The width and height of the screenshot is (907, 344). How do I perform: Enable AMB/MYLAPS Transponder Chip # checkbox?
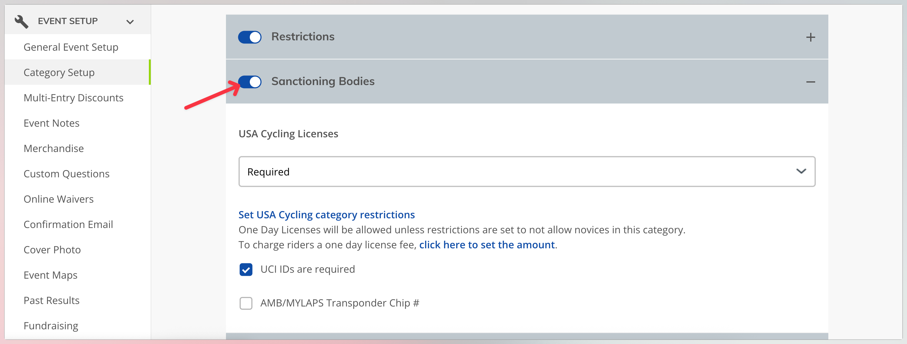246,303
